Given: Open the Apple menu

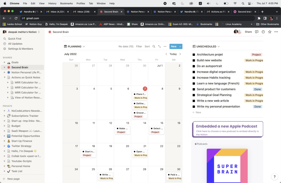Looking at the screenshot, I should coord(5,3).
